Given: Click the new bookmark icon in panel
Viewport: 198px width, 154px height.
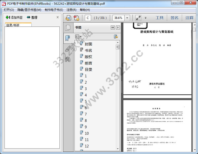Looking at the screenshot, I should 116,37.
